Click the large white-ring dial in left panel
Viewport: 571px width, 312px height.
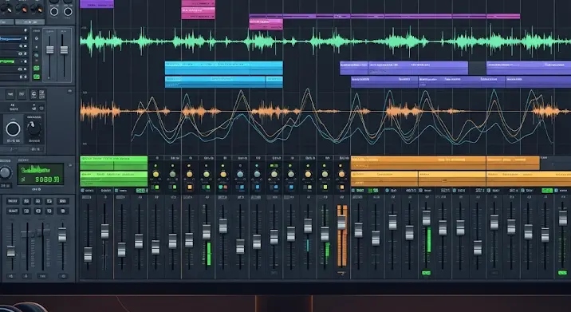(x=13, y=129)
